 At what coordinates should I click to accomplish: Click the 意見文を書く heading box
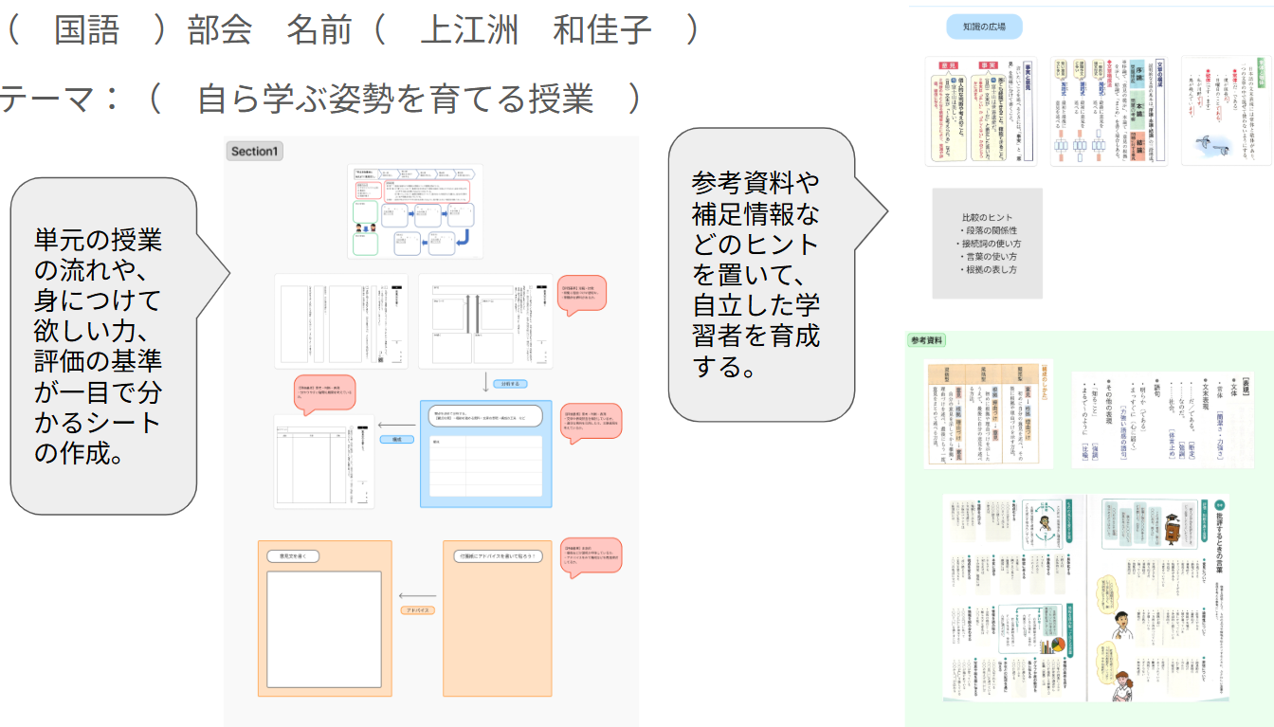pos(296,556)
